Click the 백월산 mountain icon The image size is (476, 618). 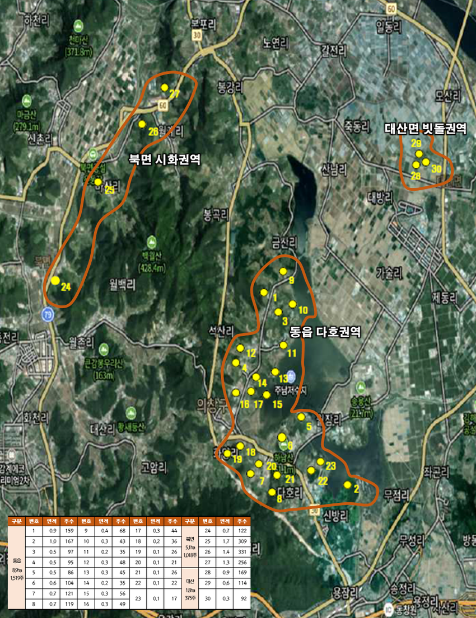tap(151, 242)
